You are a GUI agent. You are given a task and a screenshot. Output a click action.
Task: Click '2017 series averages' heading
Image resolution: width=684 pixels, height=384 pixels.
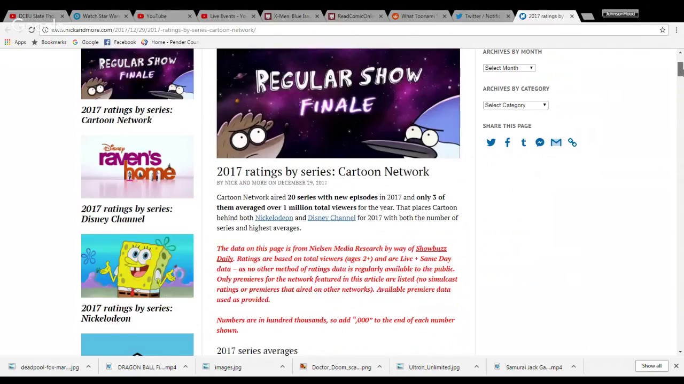click(257, 351)
